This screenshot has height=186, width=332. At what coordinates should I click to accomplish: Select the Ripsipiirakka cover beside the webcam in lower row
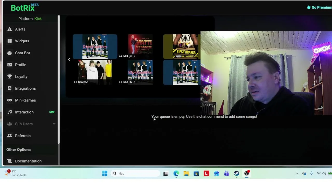pos(182,72)
